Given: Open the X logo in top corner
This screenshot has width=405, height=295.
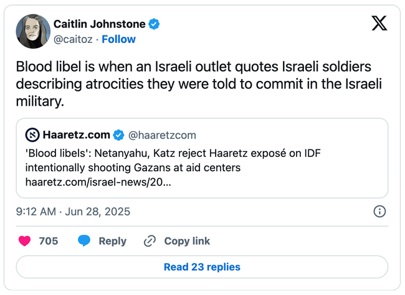Looking at the screenshot, I should coord(379,23).
